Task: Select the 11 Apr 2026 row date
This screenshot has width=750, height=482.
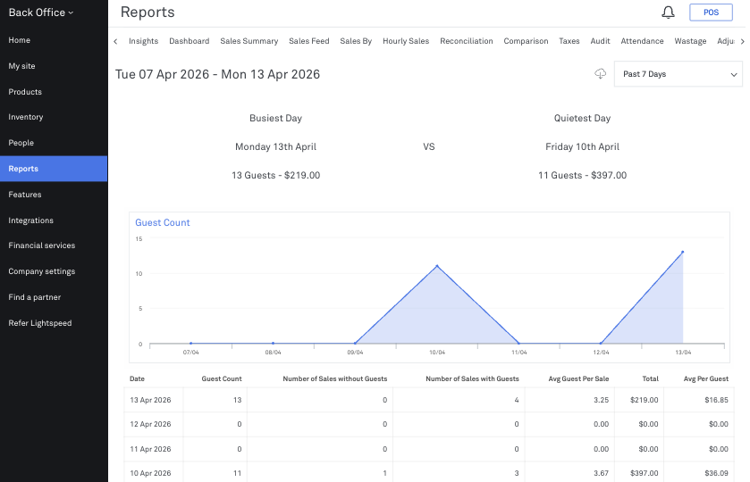Action: tap(150, 449)
